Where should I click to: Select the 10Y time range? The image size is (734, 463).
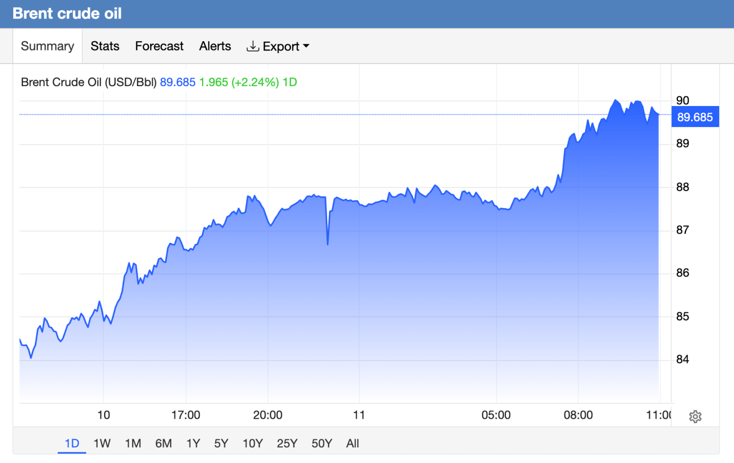[x=253, y=443]
